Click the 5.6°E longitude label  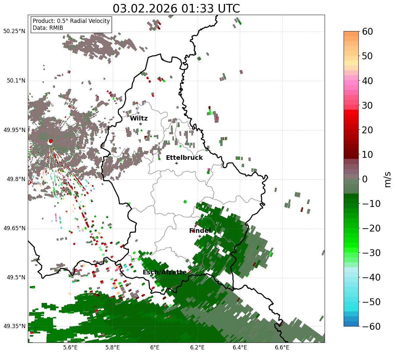click(x=71, y=347)
